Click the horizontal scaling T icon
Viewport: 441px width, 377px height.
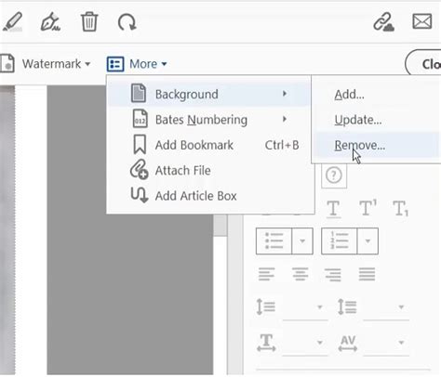(266, 343)
